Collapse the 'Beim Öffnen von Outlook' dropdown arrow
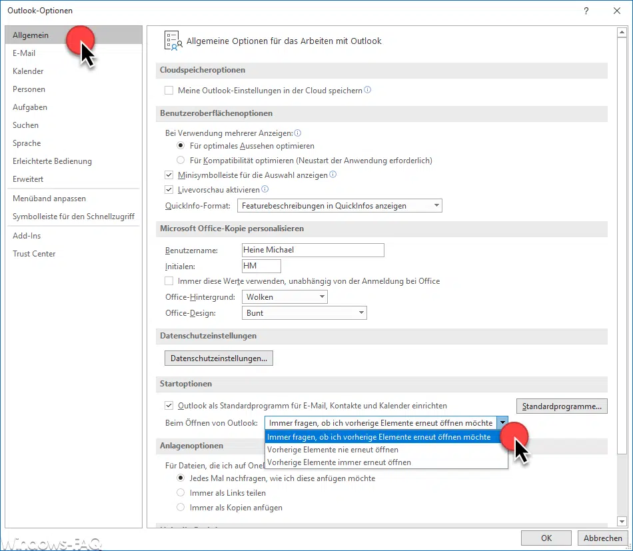The image size is (633, 551). pos(502,422)
